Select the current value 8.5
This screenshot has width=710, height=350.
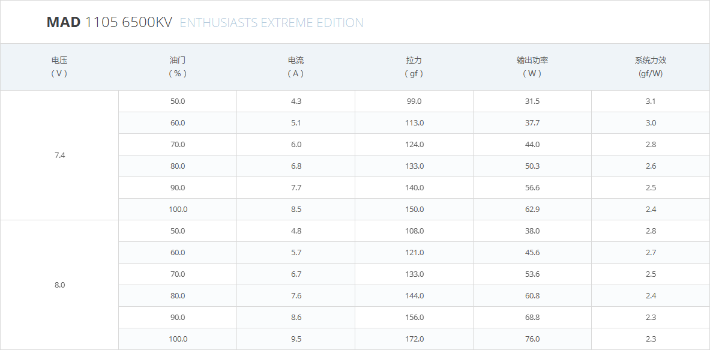pos(296,209)
